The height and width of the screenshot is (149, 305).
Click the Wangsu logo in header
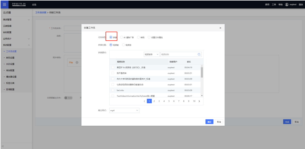coord(19,4)
